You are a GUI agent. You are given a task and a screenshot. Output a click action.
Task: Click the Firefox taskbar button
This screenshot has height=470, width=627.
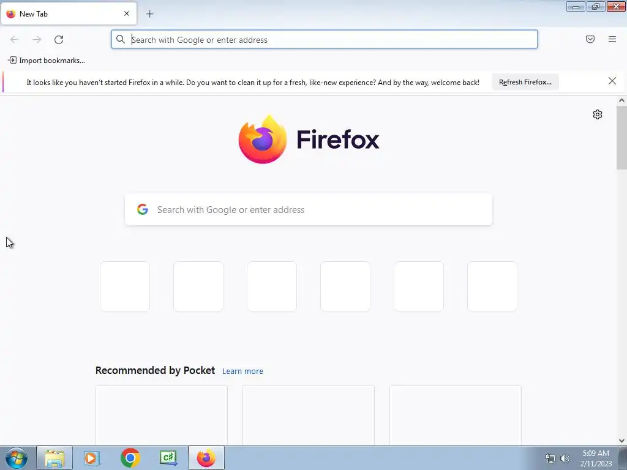206,458
